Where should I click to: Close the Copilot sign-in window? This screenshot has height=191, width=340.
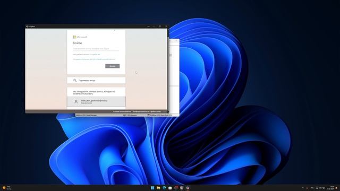pos(166,27)
